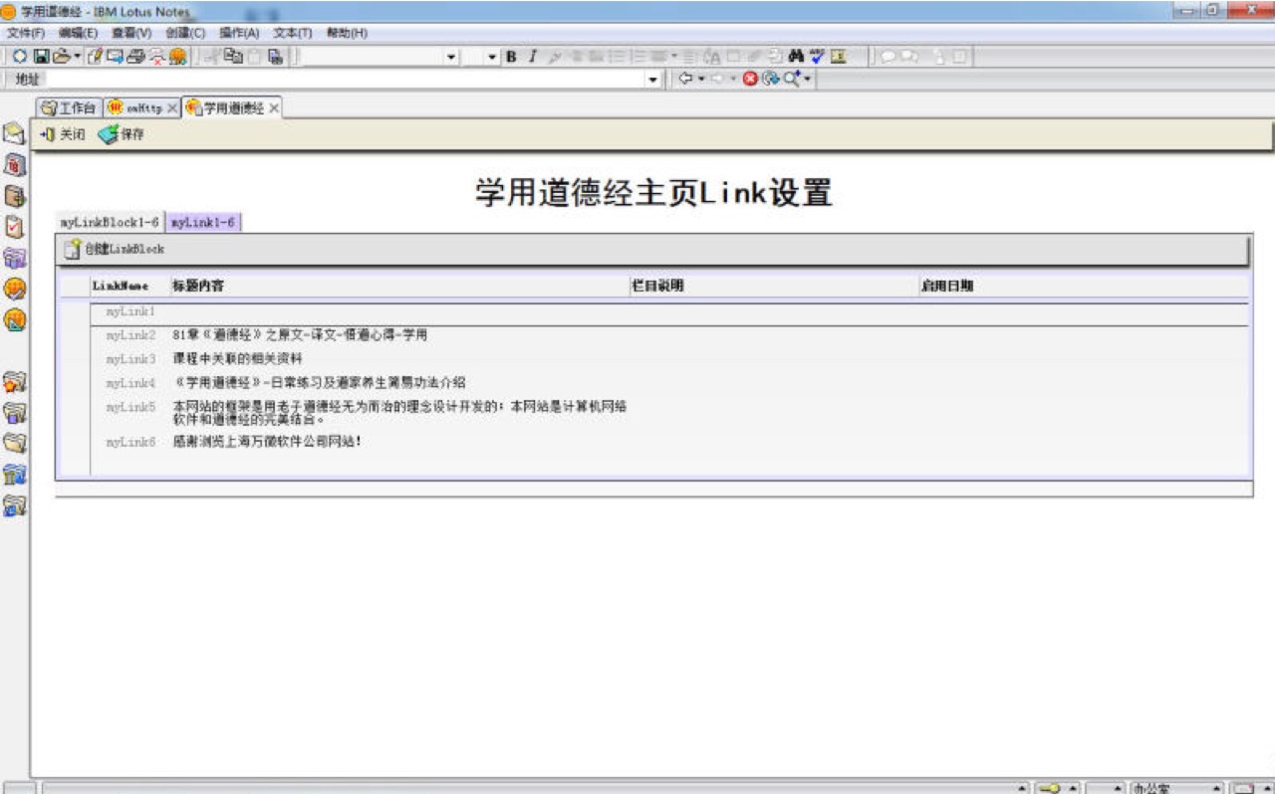
Task: Select the Save diskette icon on the toolbar
Action: [x=41, y=57]
